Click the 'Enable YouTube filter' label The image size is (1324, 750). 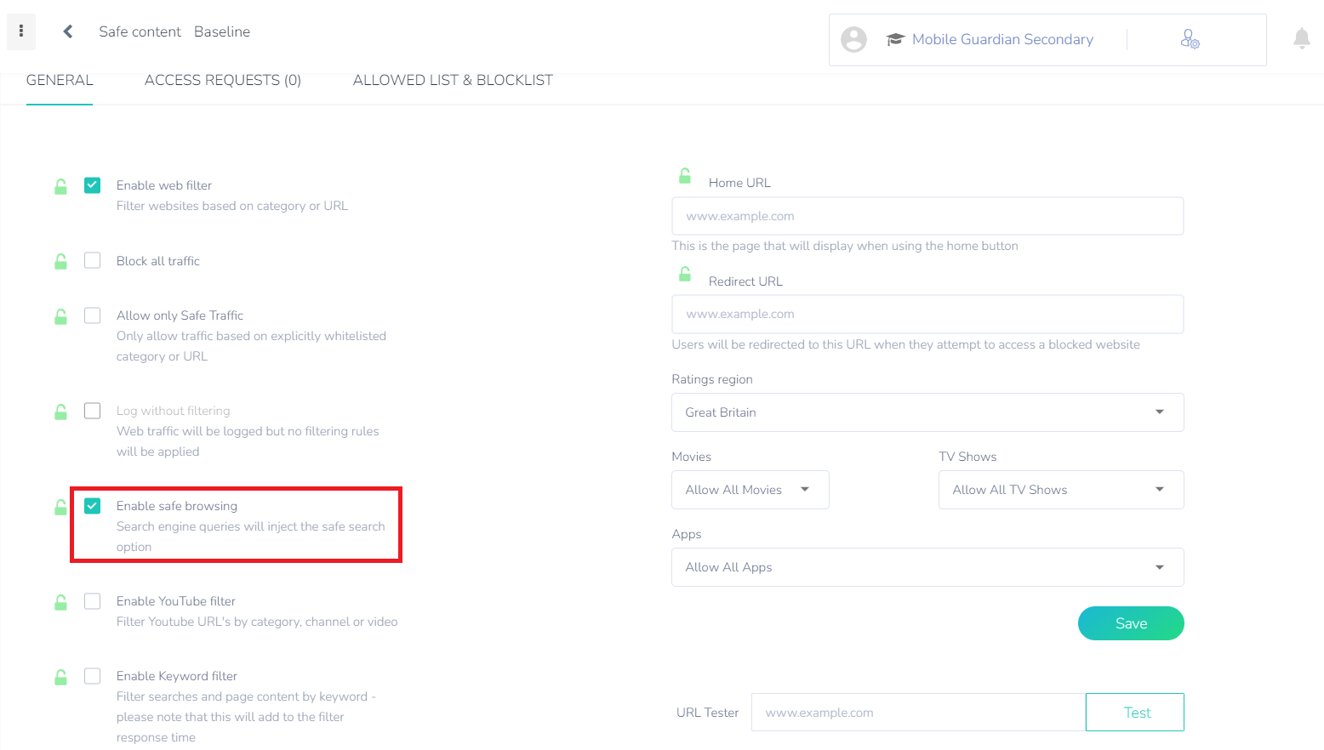pyautogui.click(x=176, y=601)
